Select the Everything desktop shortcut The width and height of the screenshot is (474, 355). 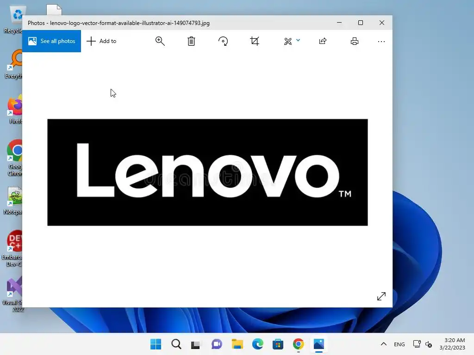pyautogui.click(x=13, y=64)
